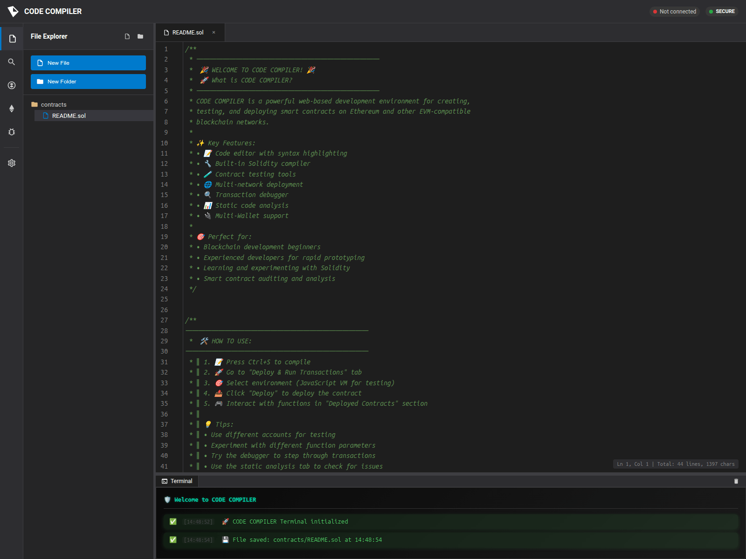This screenshot has width=746, height=559.
Task: Collapse the contracts folder
Action: tap(54, 104)
